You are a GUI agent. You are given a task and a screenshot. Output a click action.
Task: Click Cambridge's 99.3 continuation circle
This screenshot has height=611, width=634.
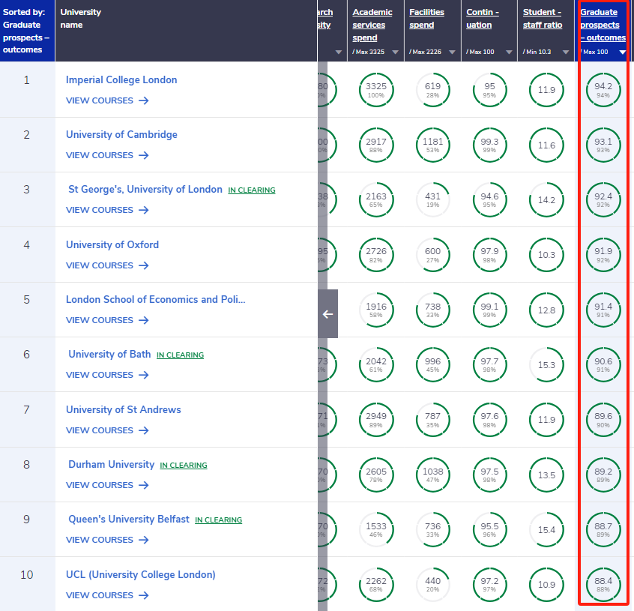[x=489, y=145]
